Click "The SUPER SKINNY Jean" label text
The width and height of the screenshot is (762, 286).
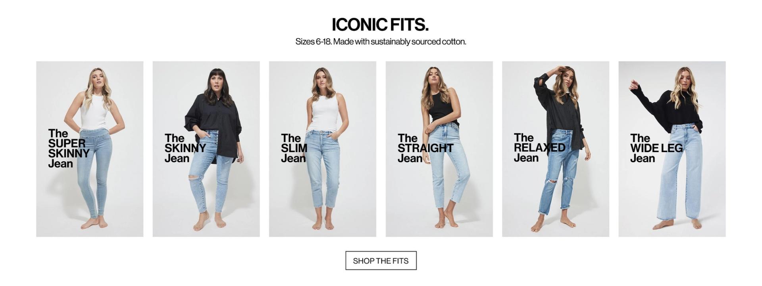pyautogui.click(x=69, y=149)
